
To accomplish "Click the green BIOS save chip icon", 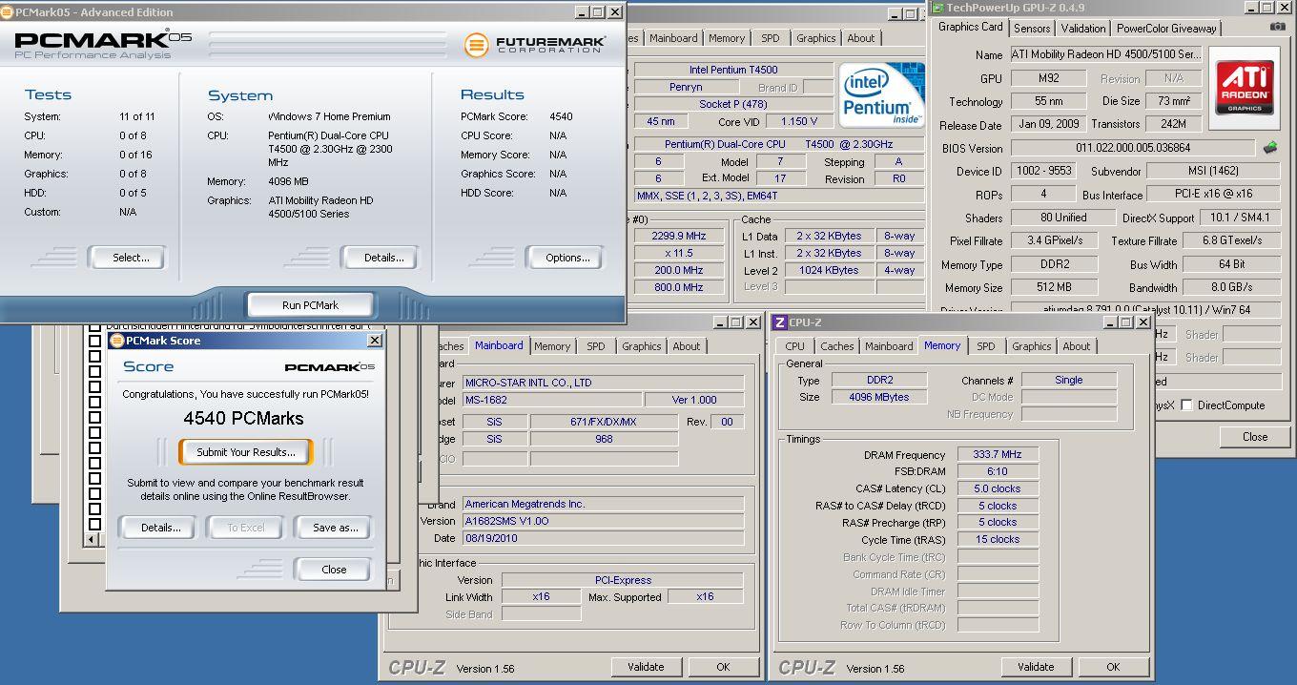I will coord(1270,148).
